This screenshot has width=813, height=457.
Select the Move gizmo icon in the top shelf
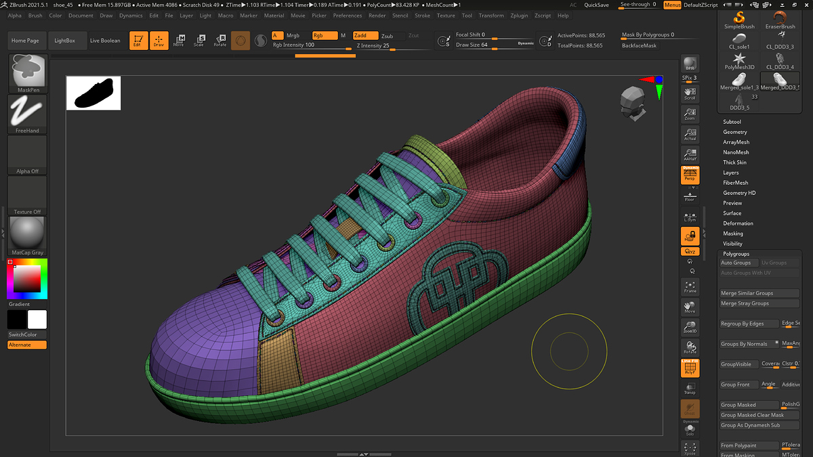(179, 41)
